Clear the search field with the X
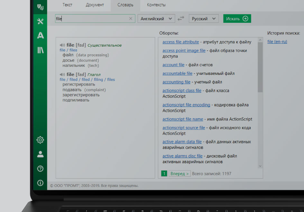The image size is (304, 212). 131,19
